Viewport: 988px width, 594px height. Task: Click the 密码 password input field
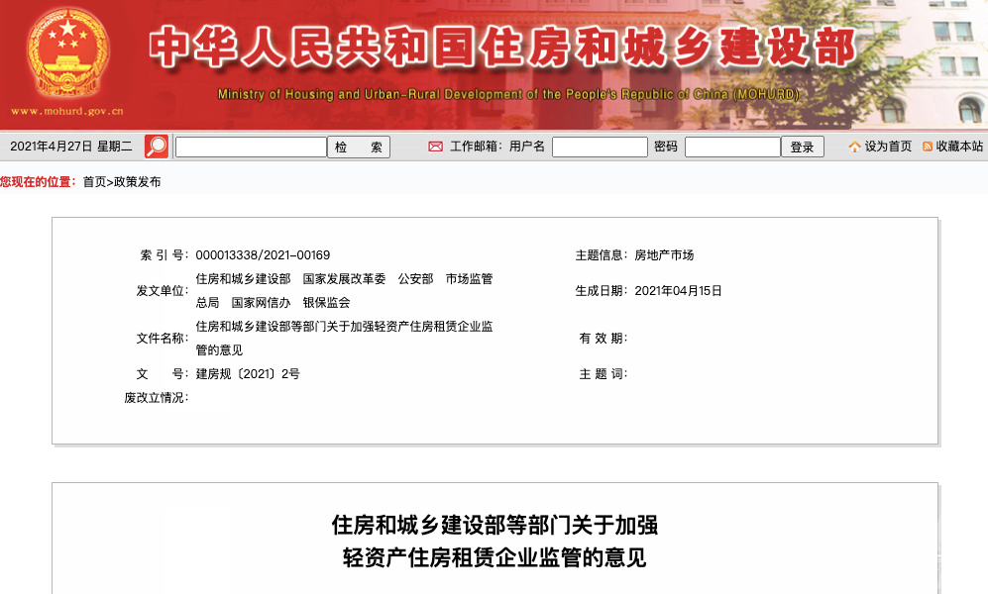[x=732, y=146]
